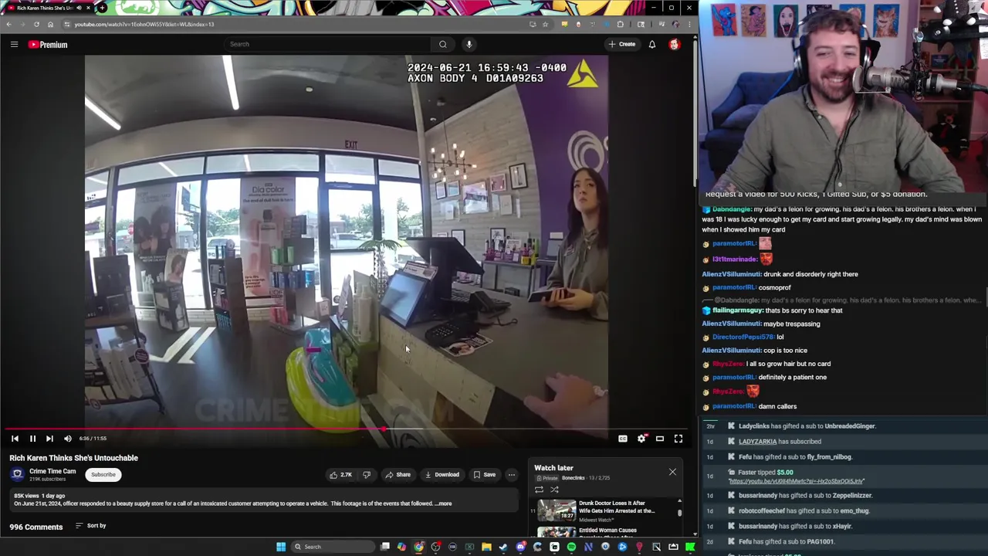988x556 pixels.
Task: Click the Watch later playlist title
Action: coord(553,468)
